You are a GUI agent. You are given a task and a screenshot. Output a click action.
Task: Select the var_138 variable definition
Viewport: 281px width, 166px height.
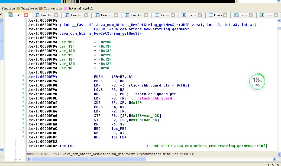pyautogui.click(x=67, y=42)
